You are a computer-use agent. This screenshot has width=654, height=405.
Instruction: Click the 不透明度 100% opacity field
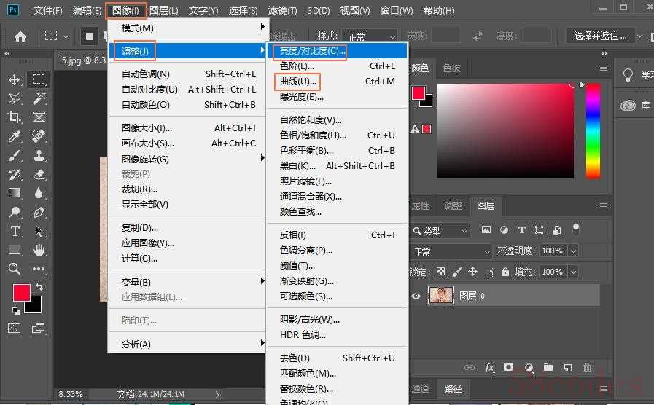pos(553,251)
